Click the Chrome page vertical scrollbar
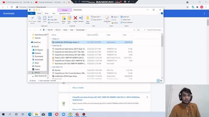 208,22
